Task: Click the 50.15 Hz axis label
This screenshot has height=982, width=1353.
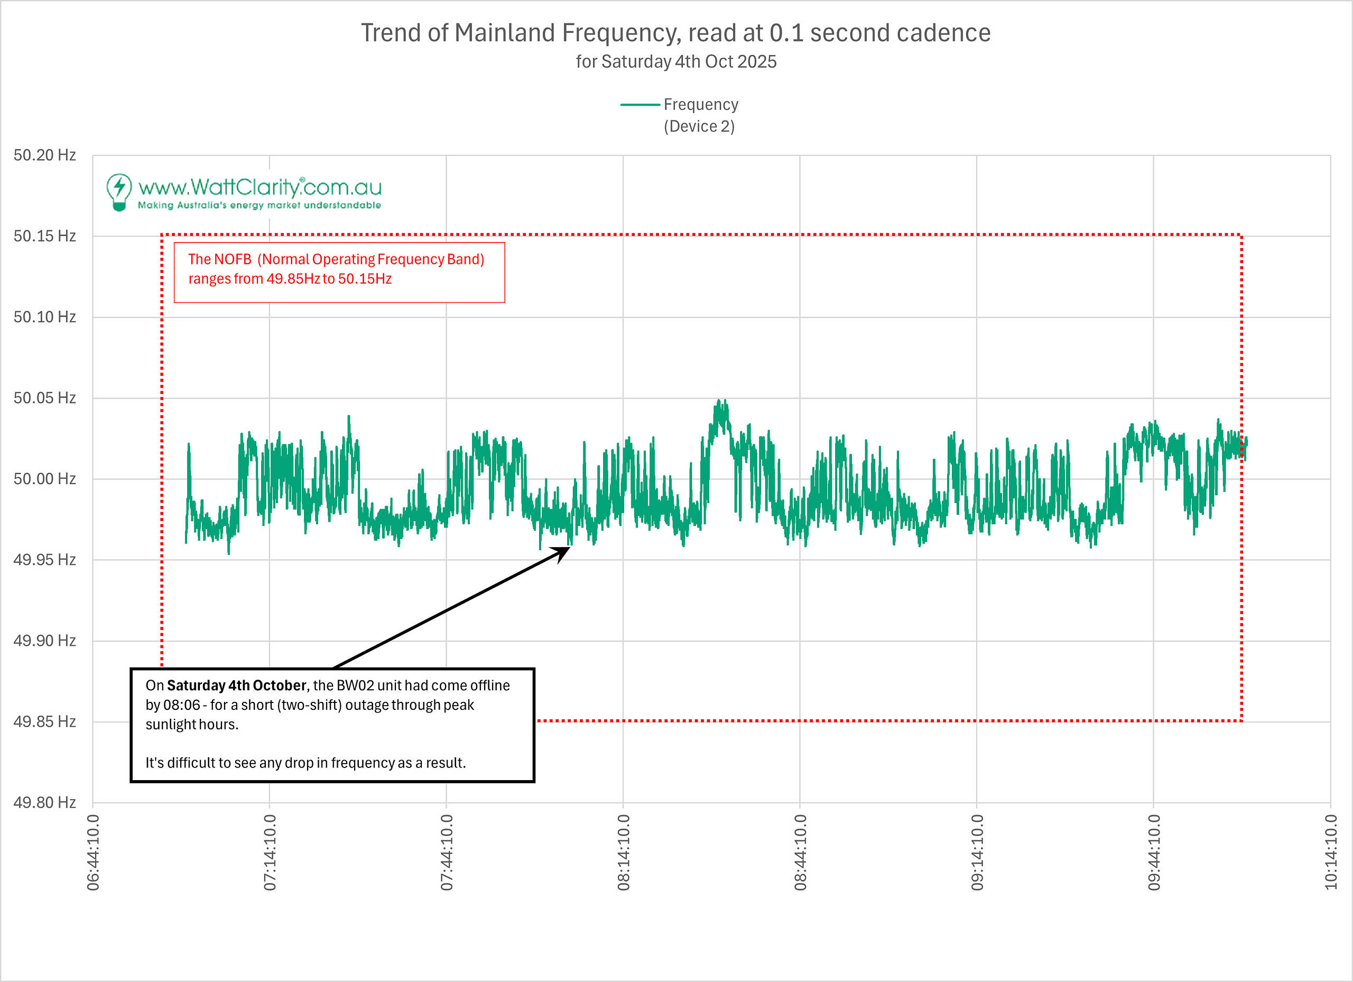Action: click(45, 236)
